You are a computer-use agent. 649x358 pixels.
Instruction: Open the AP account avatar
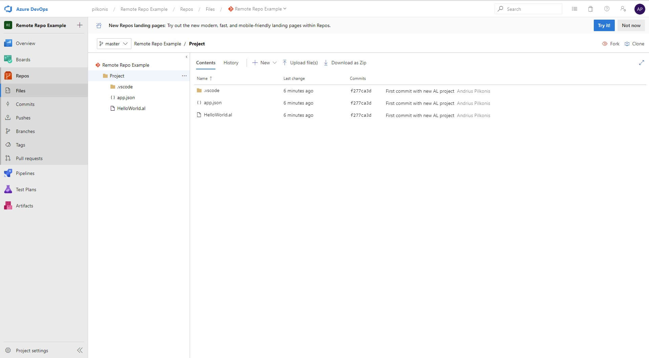click(x=640, y=9)
